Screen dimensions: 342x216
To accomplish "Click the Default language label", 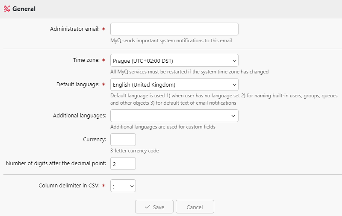I will [78, 85].
